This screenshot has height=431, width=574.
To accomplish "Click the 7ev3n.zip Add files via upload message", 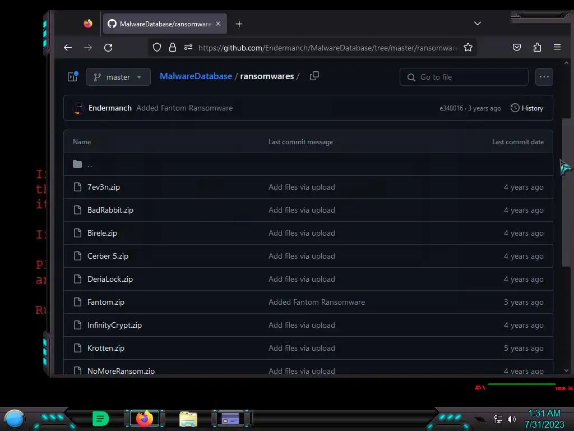I will pyautogui.click(x=302, y=187).
